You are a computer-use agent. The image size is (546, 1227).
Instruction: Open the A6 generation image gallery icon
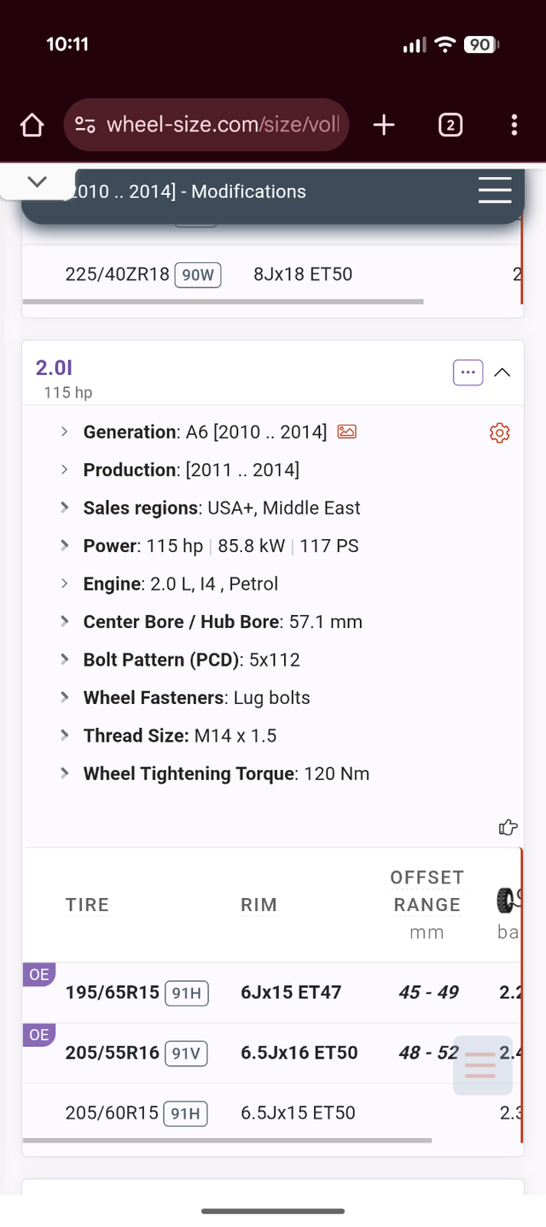pos(346,432)
